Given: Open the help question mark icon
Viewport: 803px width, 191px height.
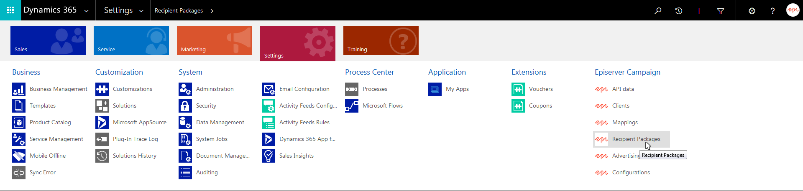Looking at the screenshot, I should tap(772, 10).
